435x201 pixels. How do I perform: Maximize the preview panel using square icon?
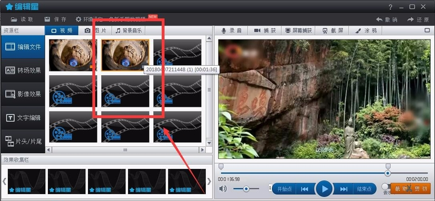point(427,31)
